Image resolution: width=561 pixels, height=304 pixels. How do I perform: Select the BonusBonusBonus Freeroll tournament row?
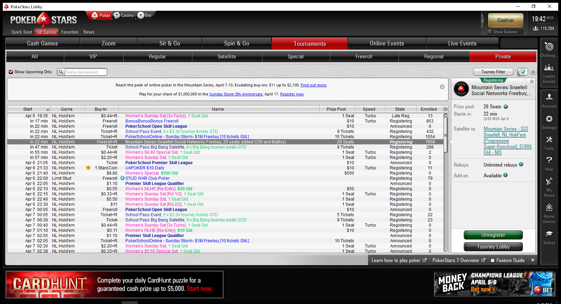225,121
